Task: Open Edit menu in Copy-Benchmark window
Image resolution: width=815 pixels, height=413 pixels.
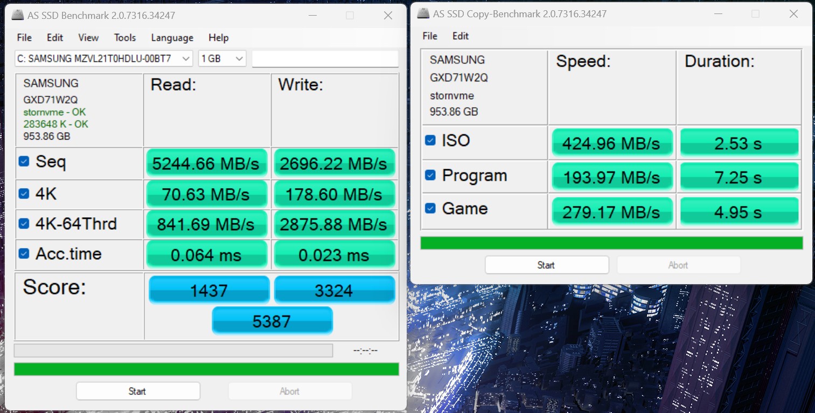Action: 460,36
